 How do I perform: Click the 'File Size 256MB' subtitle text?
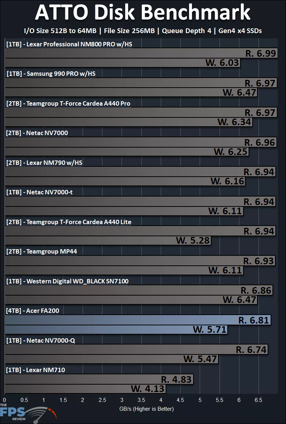(x=129, y=31)
